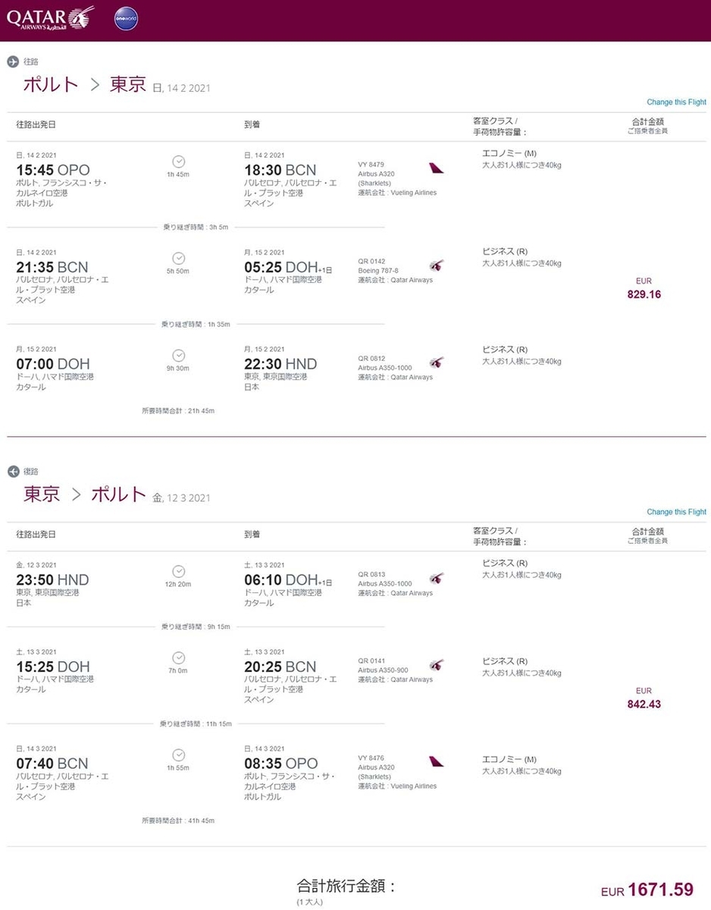Click Change this Flight for the return trip

click(676, 512)
